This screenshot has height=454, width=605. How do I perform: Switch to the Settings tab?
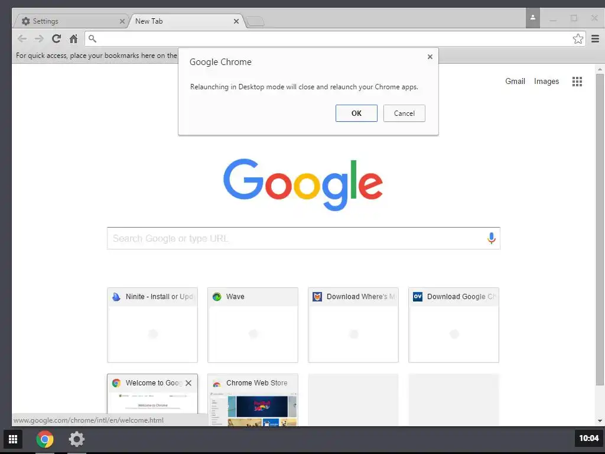pyautogui.click(x=71, y=21)
